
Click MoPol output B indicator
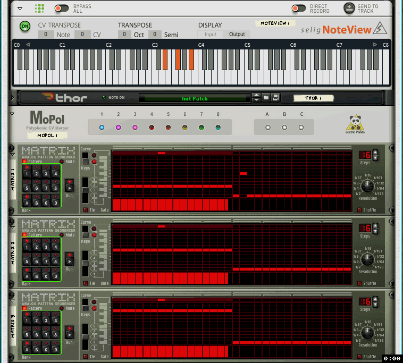[x=284, y=128]
